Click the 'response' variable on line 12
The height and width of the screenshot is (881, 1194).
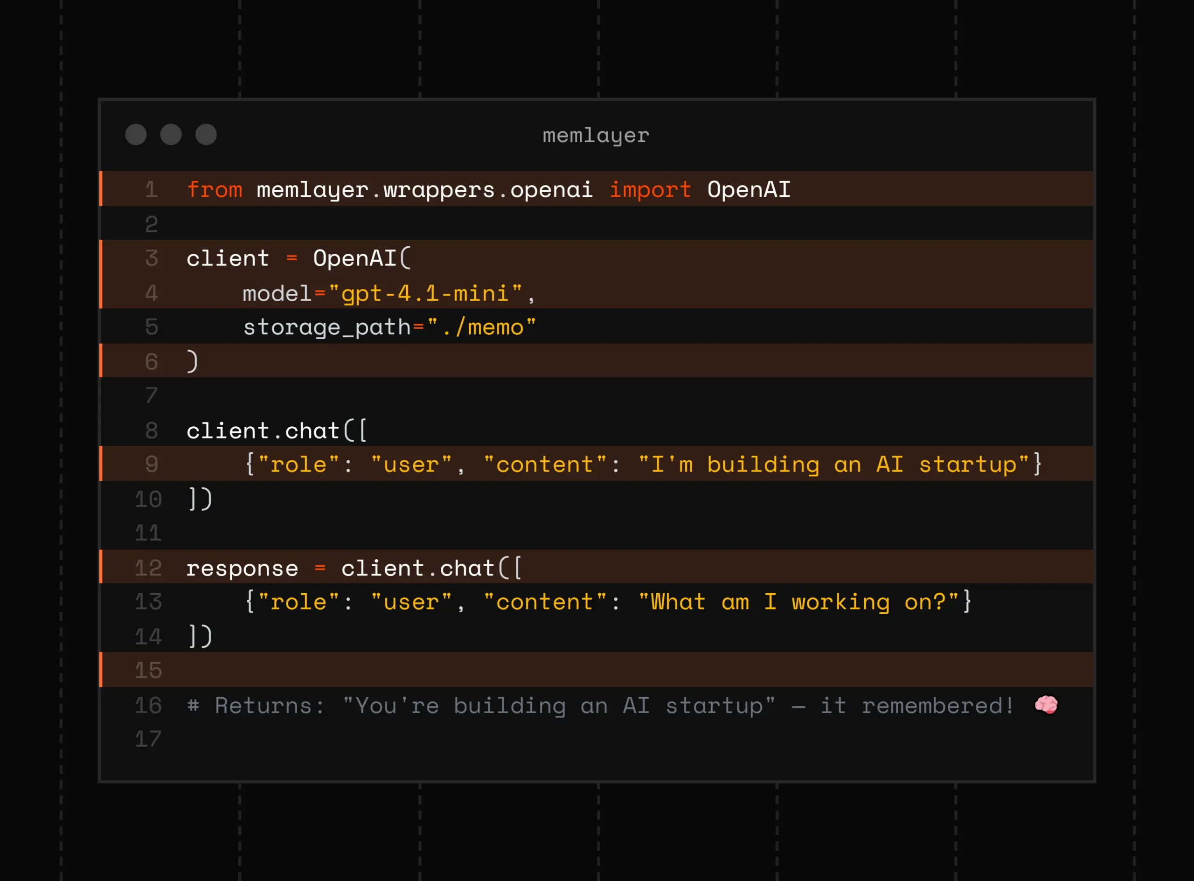point(242,568)
